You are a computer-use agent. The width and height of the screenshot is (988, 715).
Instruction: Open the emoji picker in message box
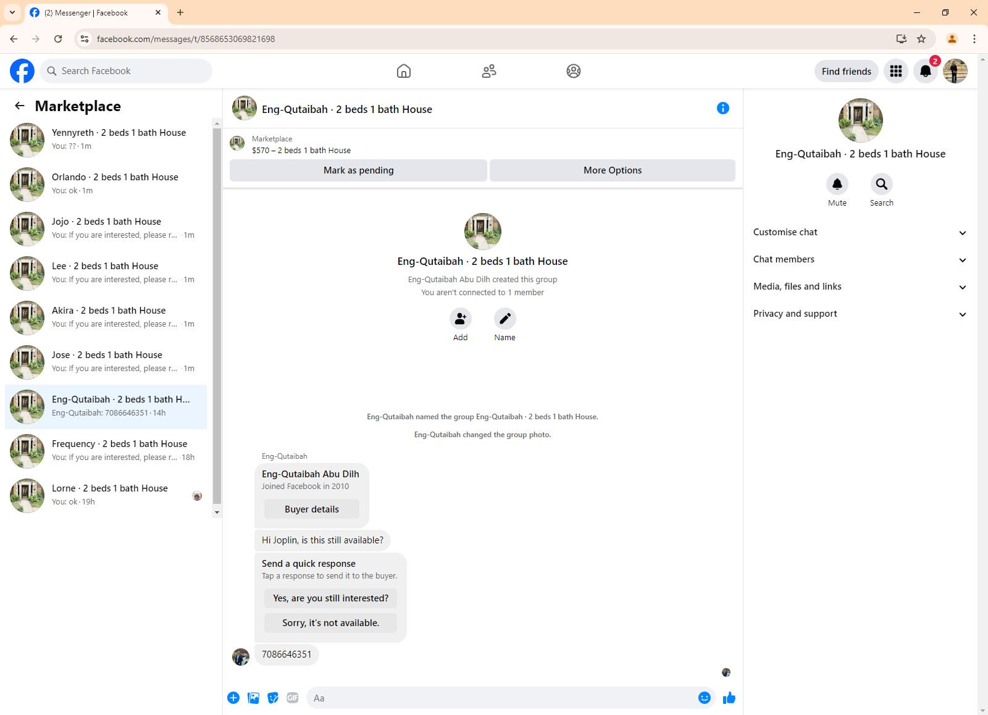pos(705,698)
